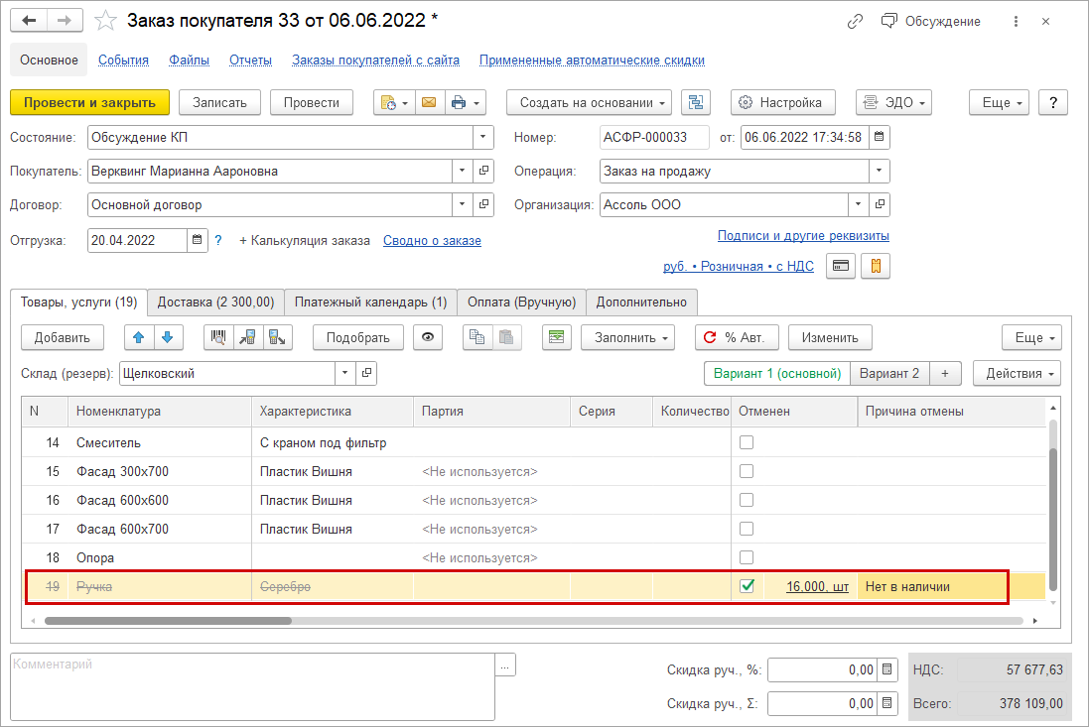The image size is (1089, 727).
Task: Expand the Покупатель dropdown arrow
Action: click(x=462, y=171)
